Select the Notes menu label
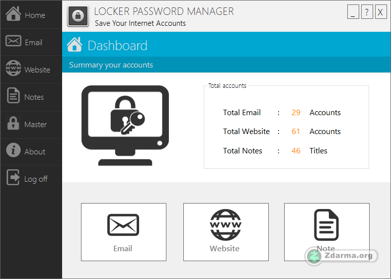The height and width of the screenshot is (279, 391). click(x=34, y=97)
